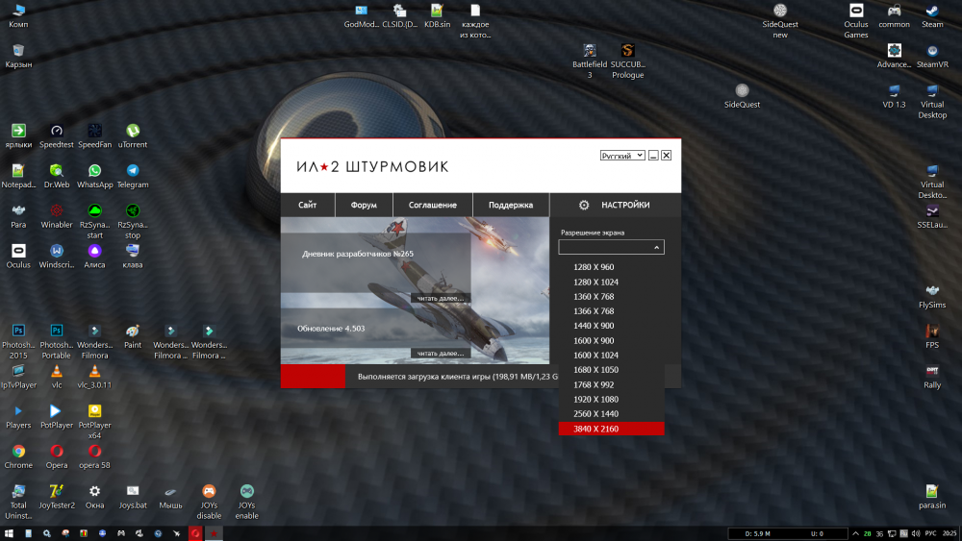
Task: Open Paint desktop icon
Action: click(x=133, y=336)
